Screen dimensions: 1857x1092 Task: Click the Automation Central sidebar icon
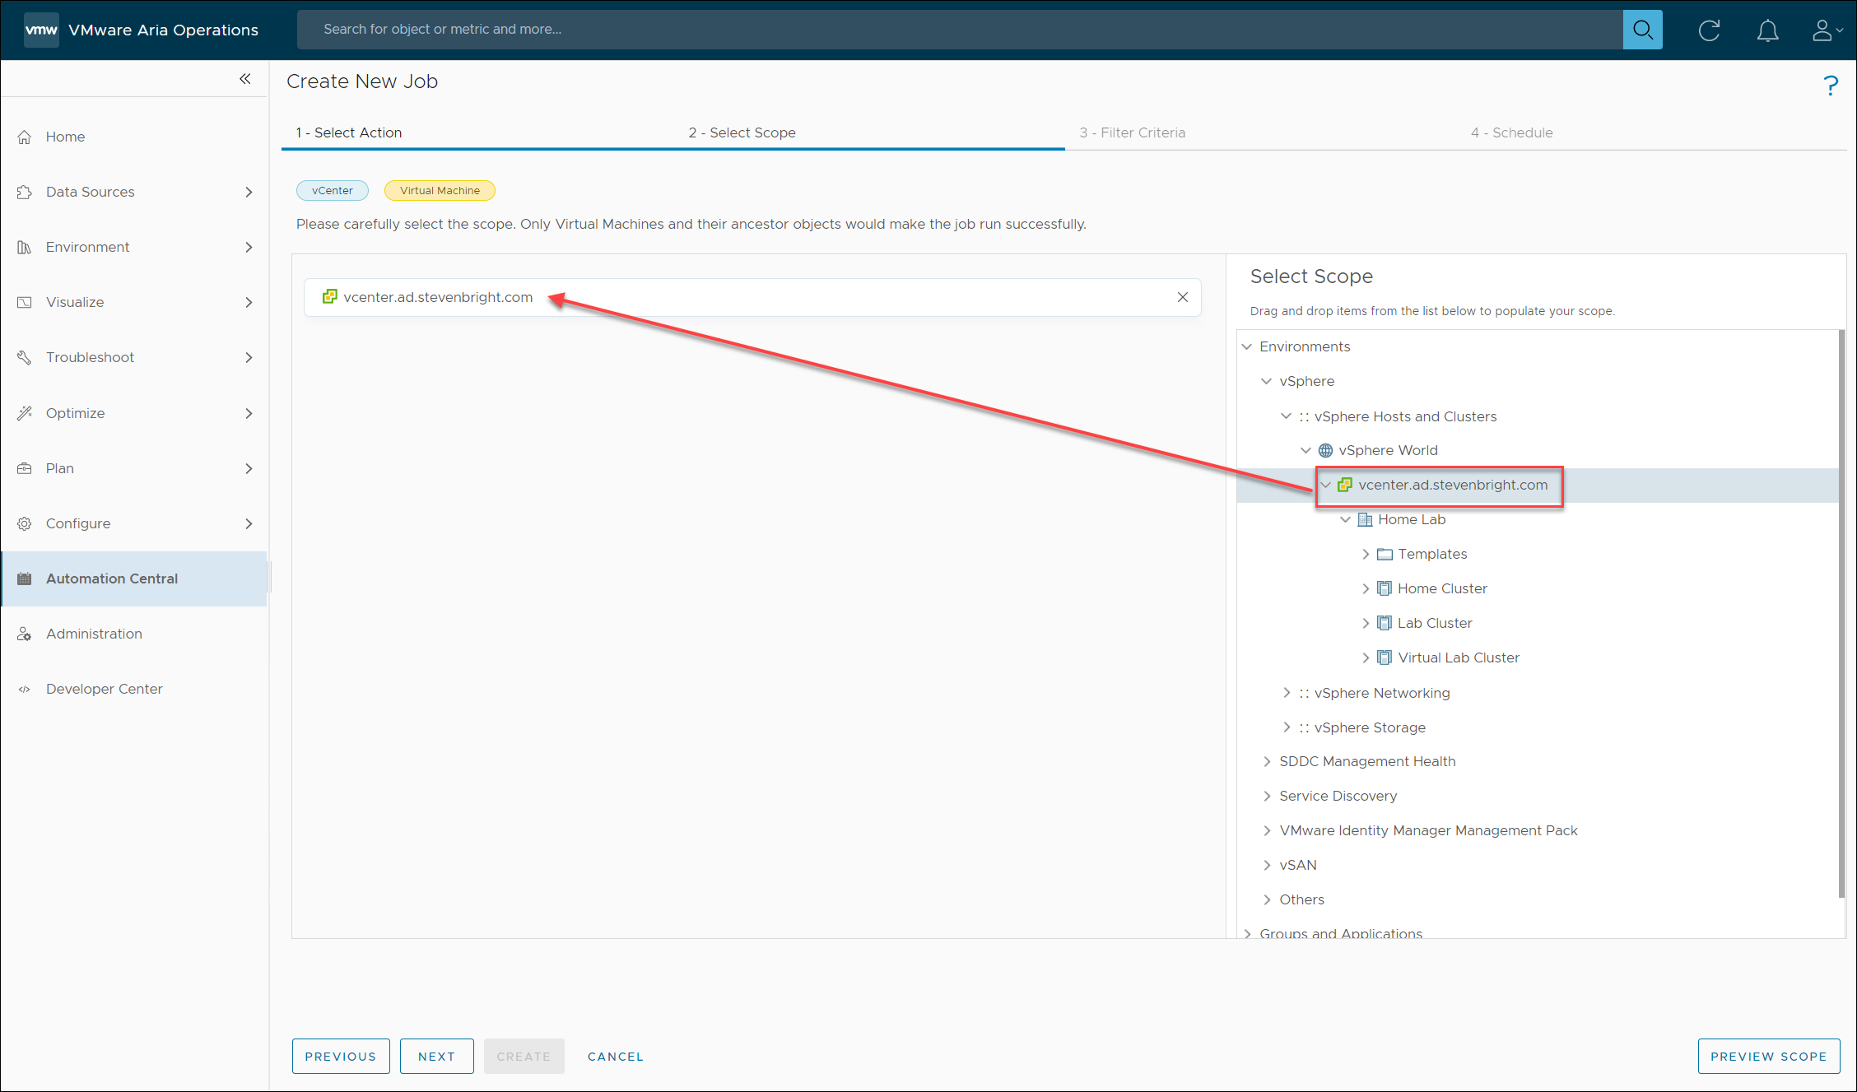(x=25, y=579)
